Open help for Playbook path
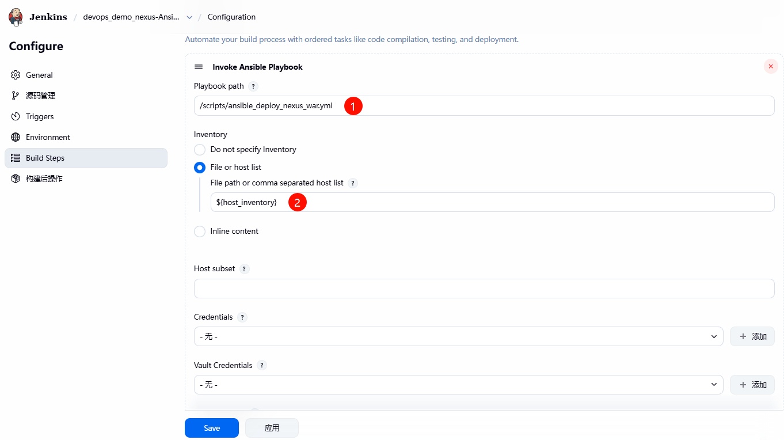The image size is (784, 440). coord(253,86)
